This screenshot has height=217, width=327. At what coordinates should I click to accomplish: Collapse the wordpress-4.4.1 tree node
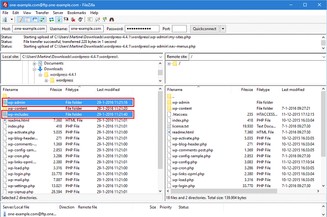(x=41, y=75)
